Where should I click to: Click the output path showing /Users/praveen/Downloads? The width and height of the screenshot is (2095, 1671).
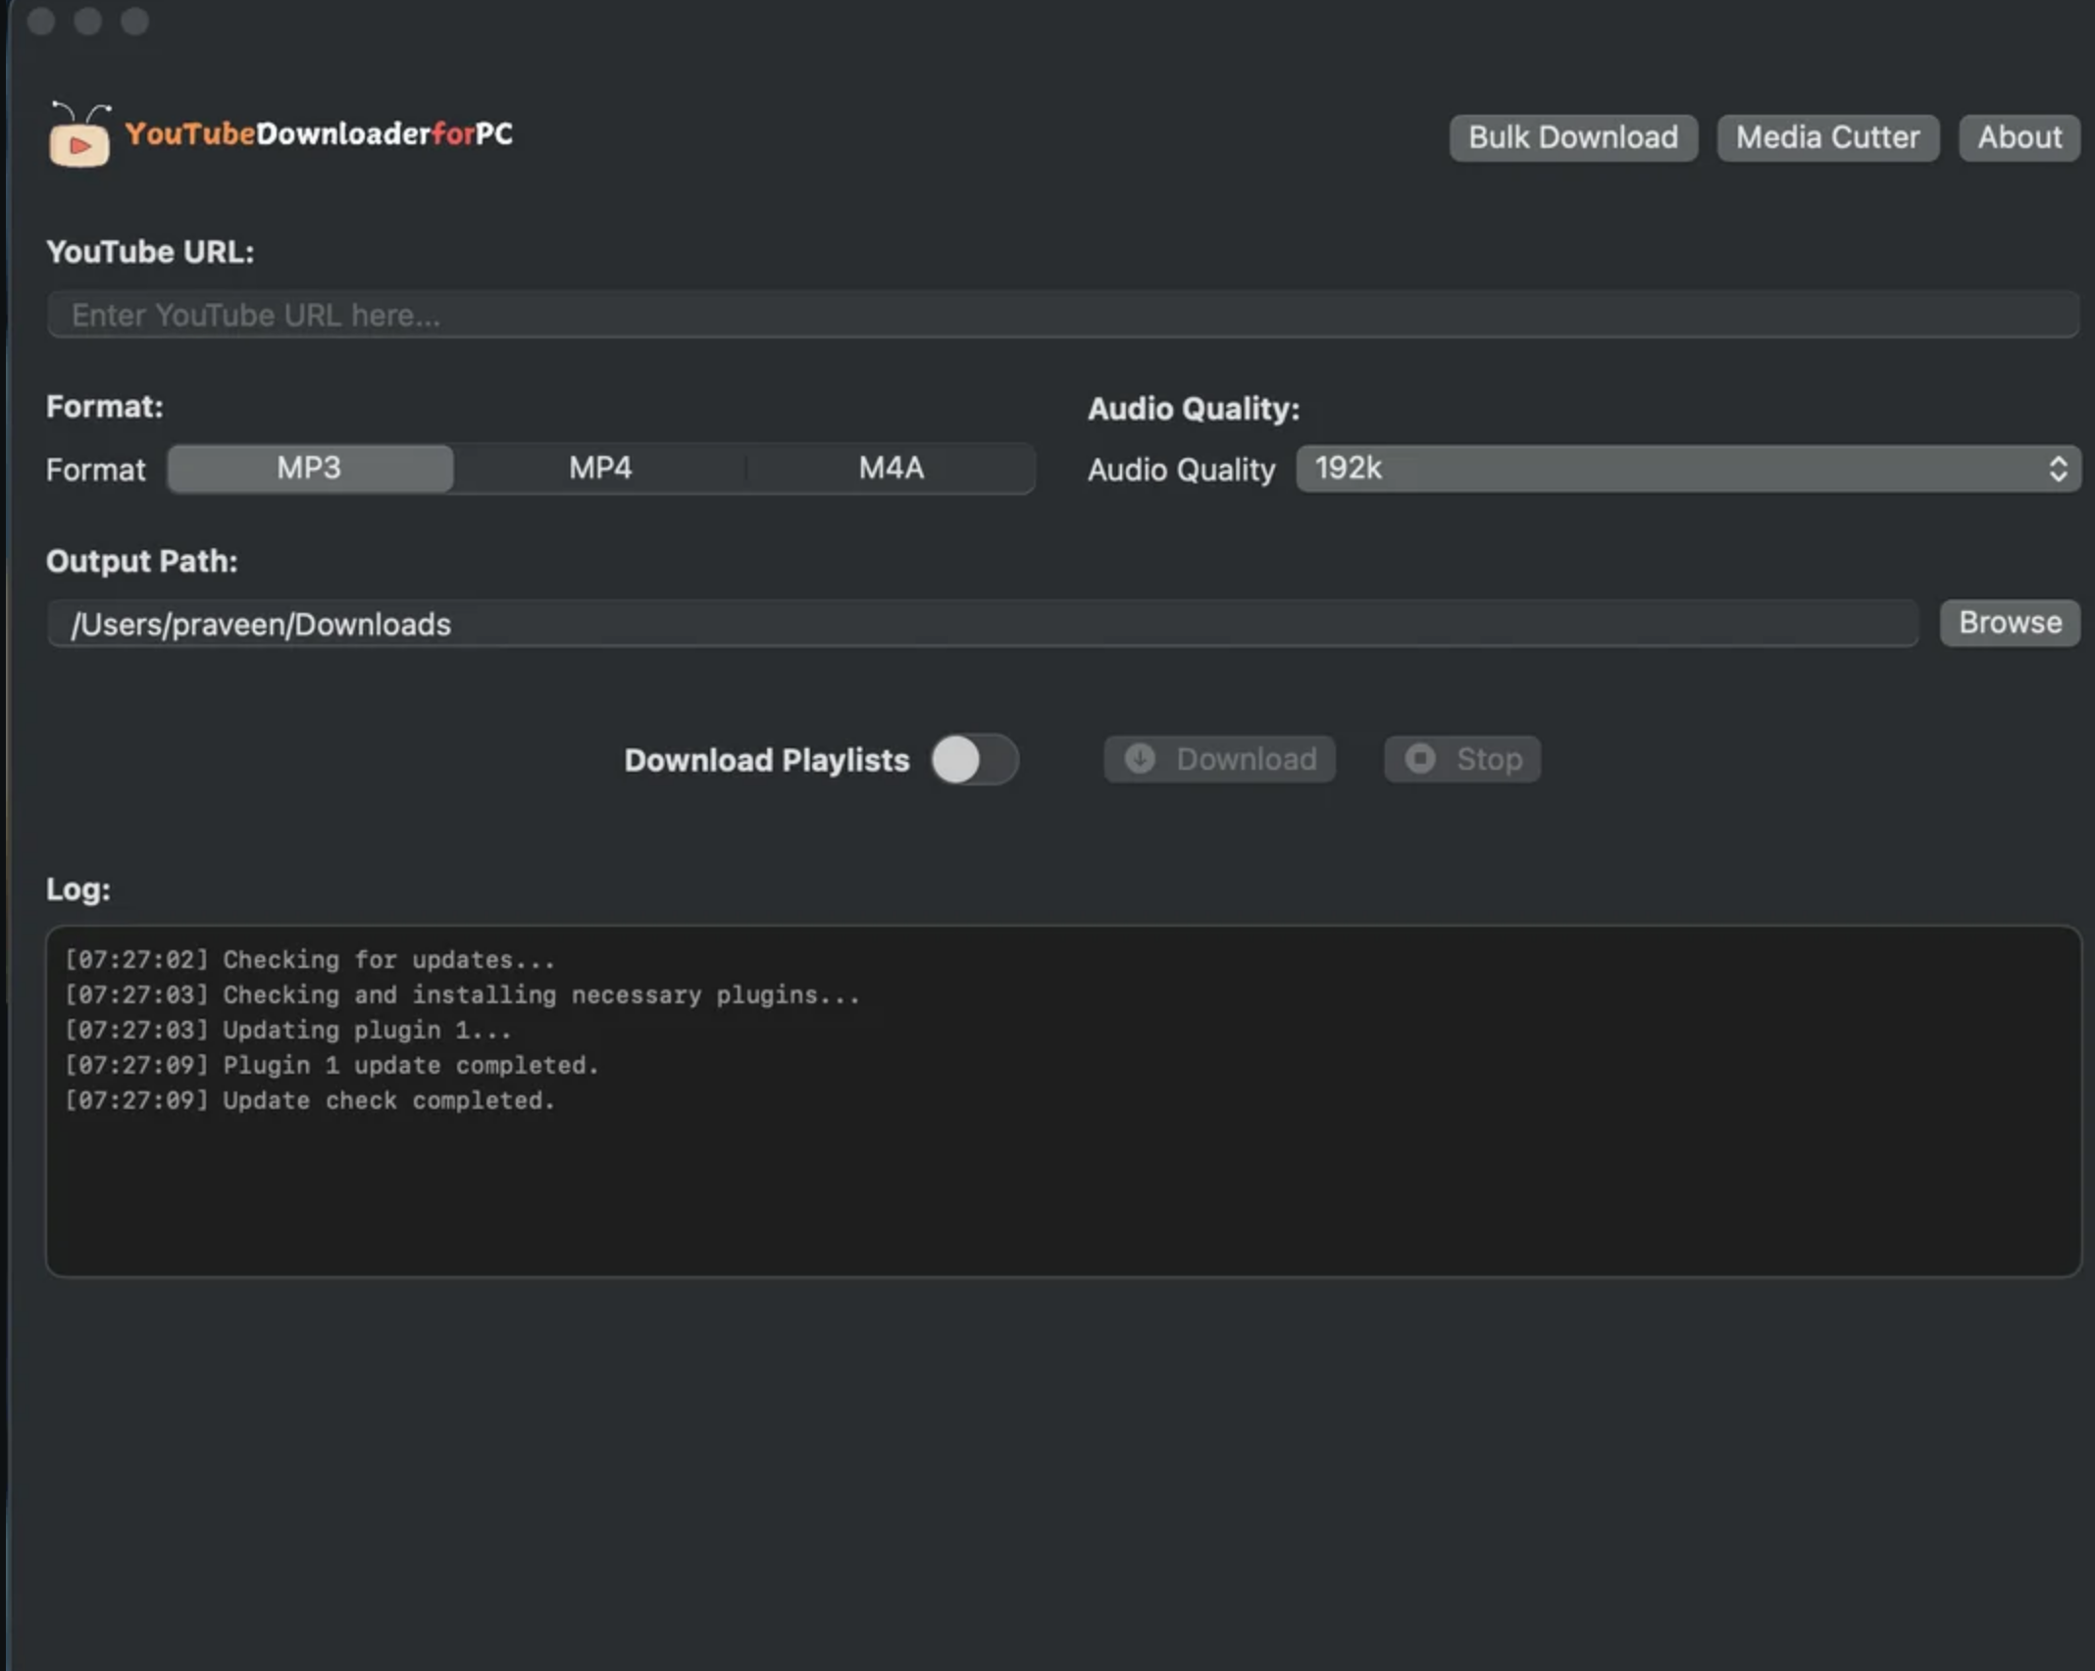(x=981, y=623)
